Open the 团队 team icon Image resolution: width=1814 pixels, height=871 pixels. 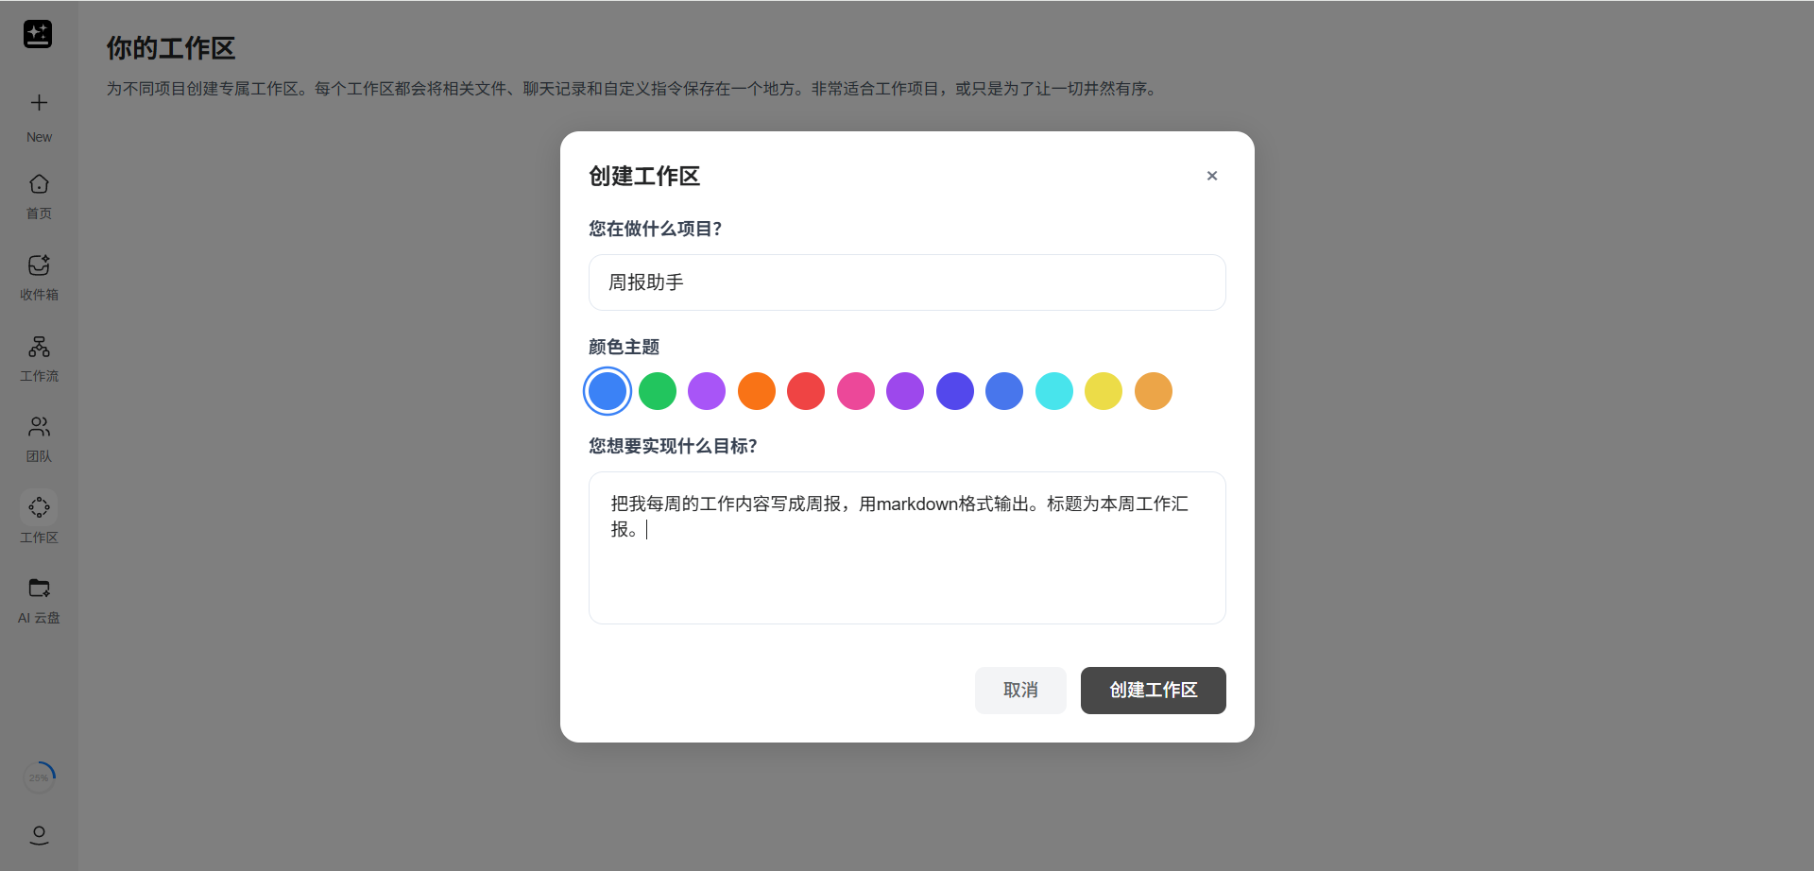pyautogui.click(x=39, y=427)
